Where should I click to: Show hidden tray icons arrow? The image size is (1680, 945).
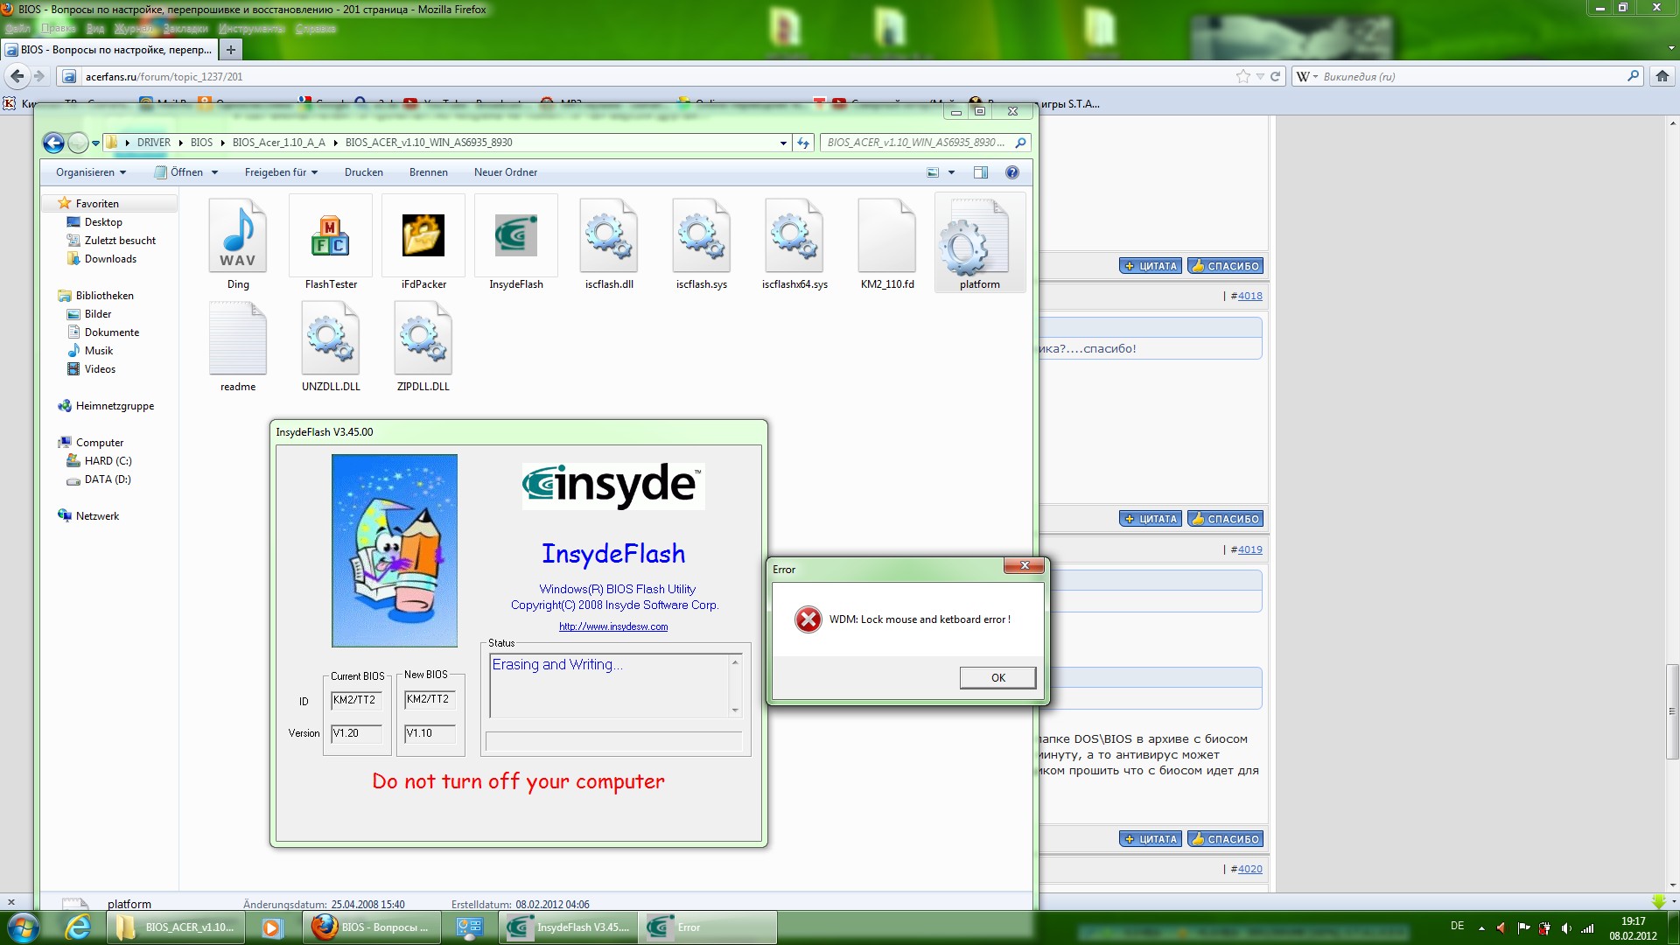click(x=1481, y=928)
